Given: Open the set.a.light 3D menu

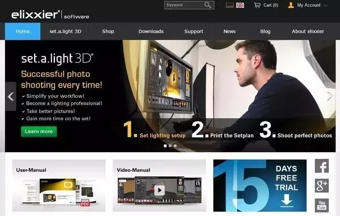Looking at the screenshot, I should tap(65, 32).
